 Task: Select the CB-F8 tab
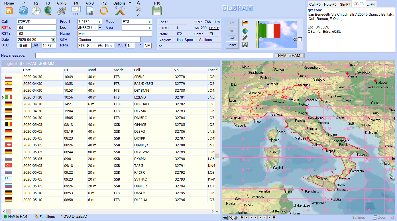tap(359, 4)
